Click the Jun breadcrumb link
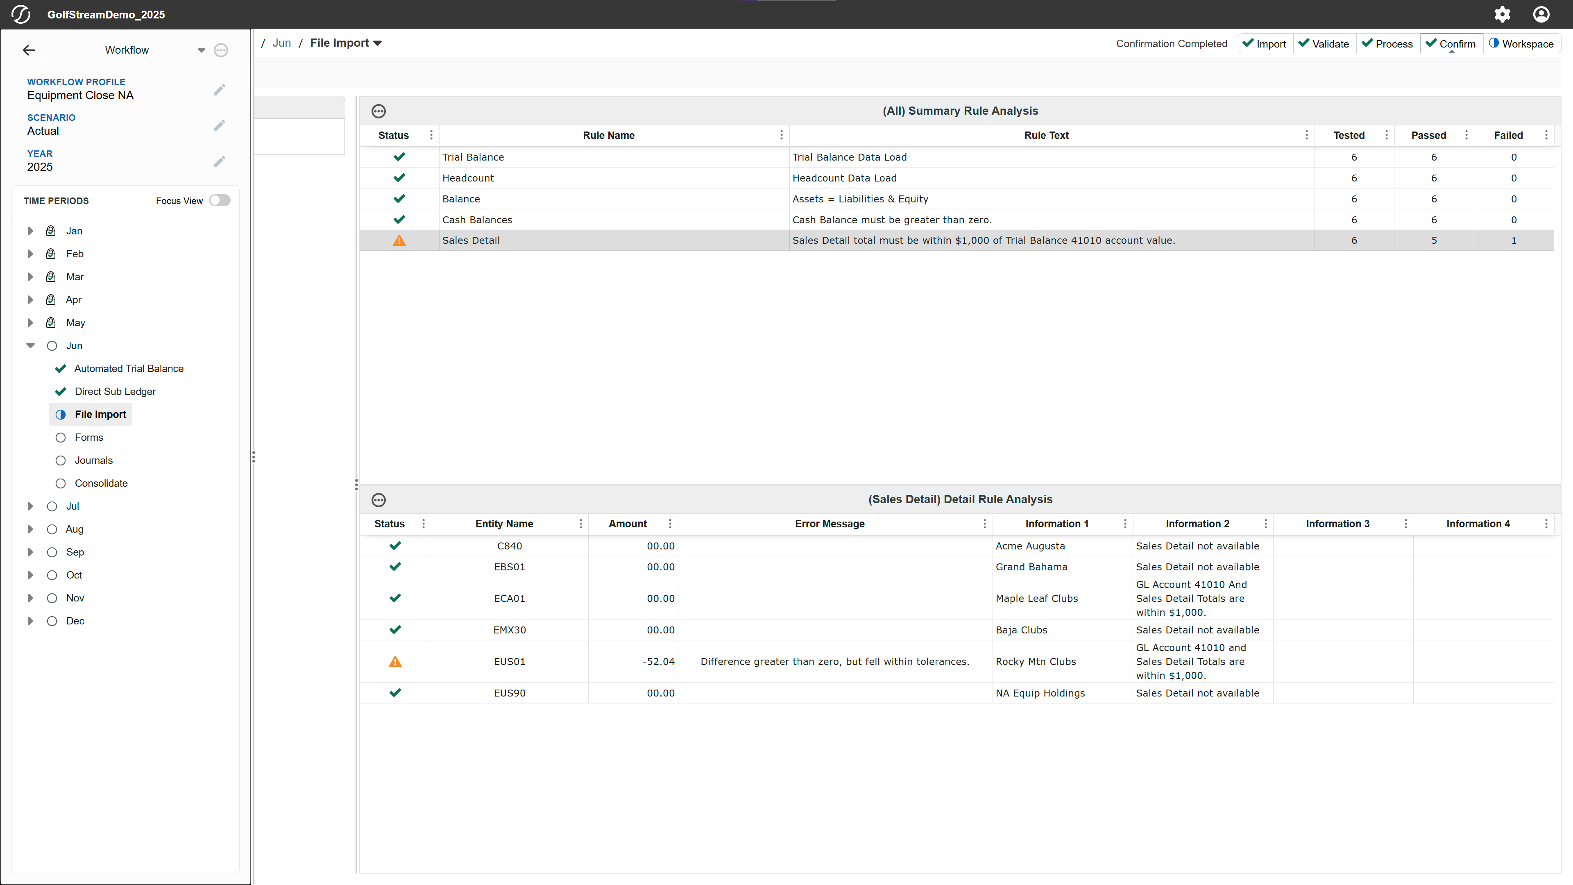 coord(281,43)
